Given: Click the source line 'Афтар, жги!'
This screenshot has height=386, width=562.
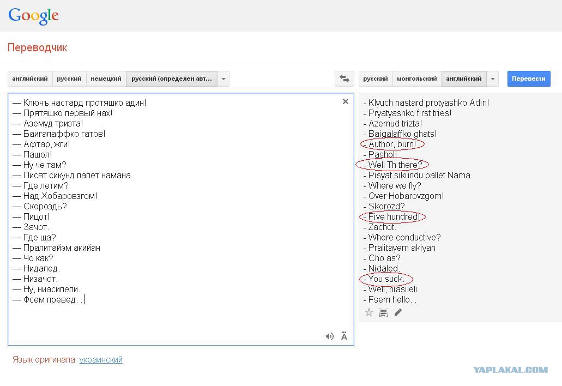Looking at the screenshot, I should tap(41, 144).
